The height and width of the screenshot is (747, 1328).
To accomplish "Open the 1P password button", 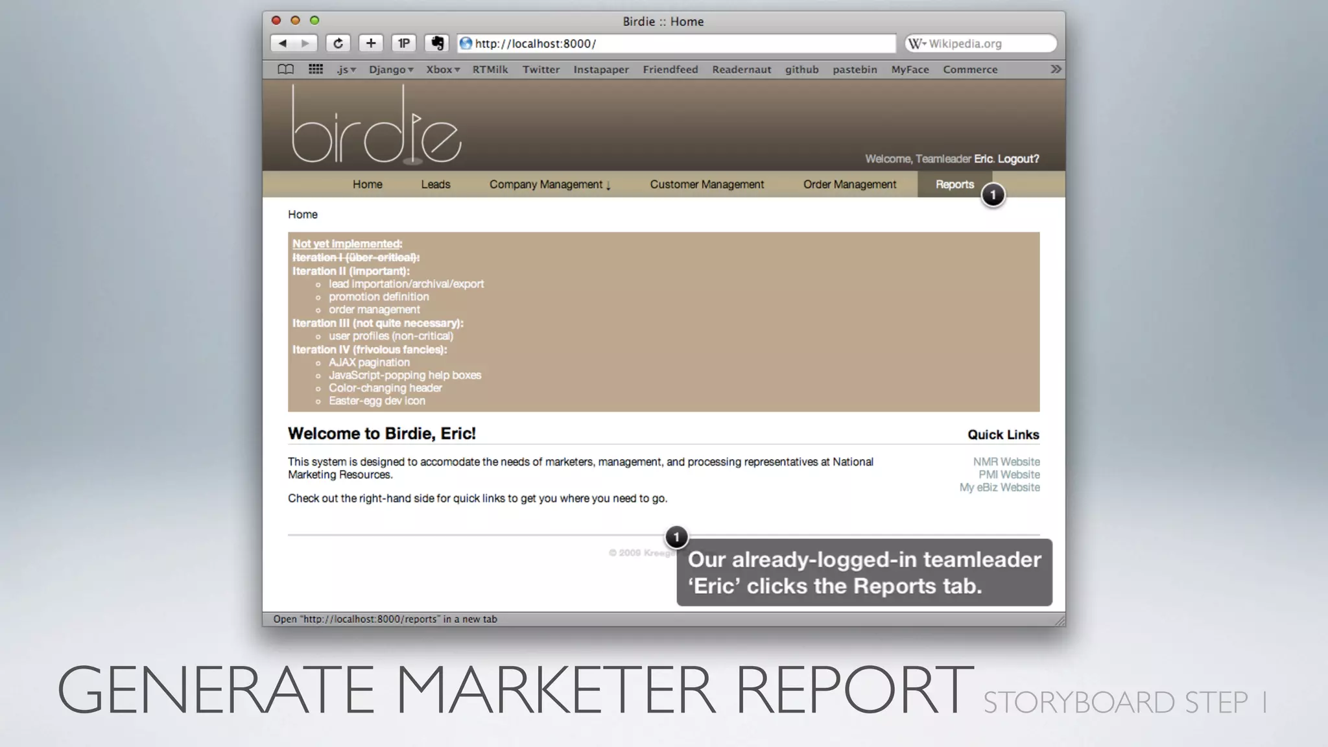I will pyautogui.click(x=403, y=43).
